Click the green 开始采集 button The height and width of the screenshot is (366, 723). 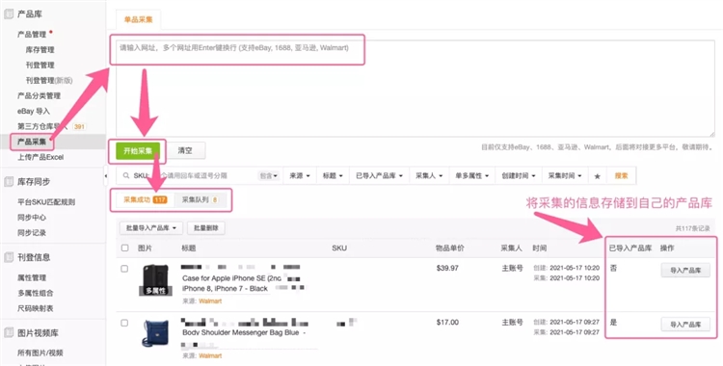point(138,150)
